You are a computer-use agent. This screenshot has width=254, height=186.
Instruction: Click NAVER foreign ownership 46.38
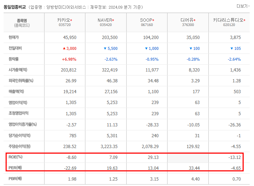(x=112, y=81)
